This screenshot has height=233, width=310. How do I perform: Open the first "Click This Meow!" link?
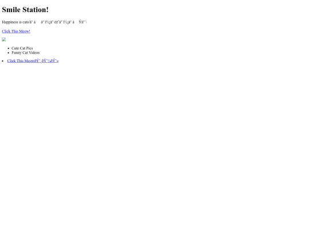[x=16, y=31]
